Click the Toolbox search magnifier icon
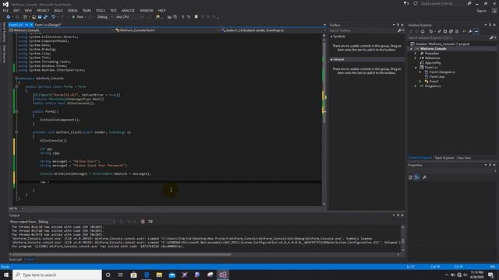The height and width of the screenshot is (280, 499). [x=400, y=30]
